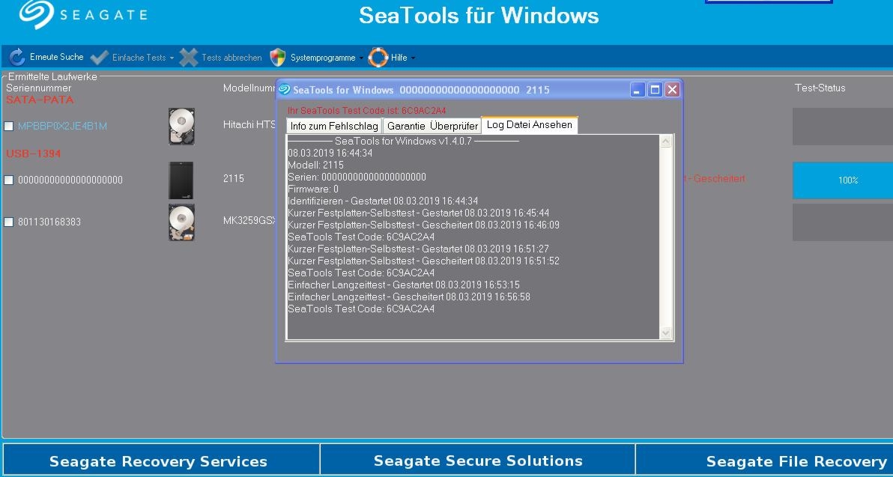This screenshot has height=477, width=893.
Task: Maximize the SeaTools log dialog
Action: point(655,89)
